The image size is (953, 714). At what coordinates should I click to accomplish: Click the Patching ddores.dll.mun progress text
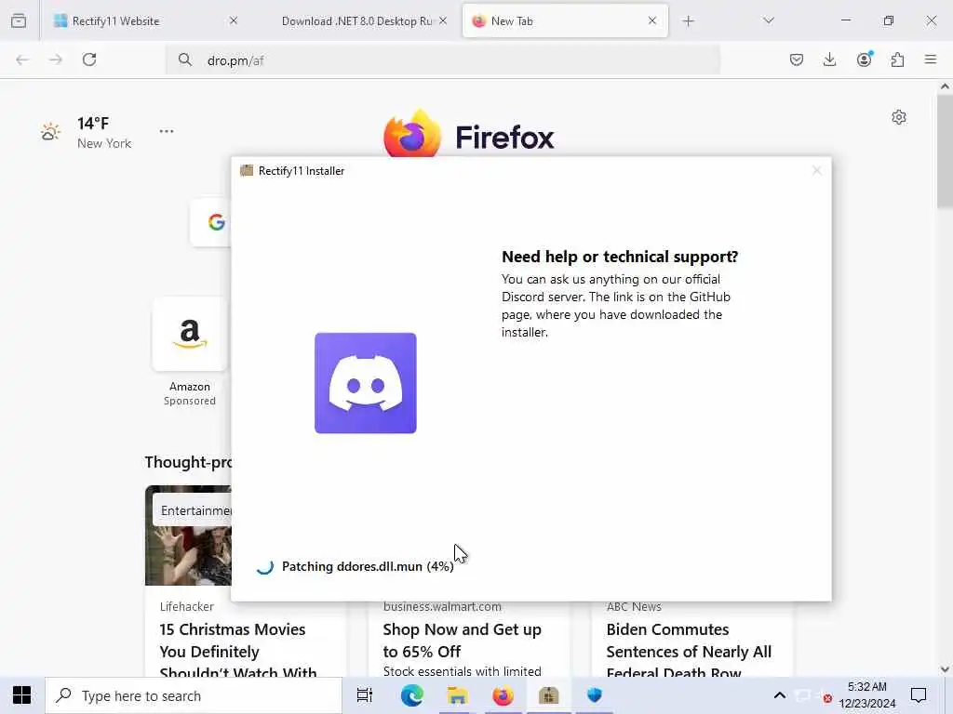[368, 566]
